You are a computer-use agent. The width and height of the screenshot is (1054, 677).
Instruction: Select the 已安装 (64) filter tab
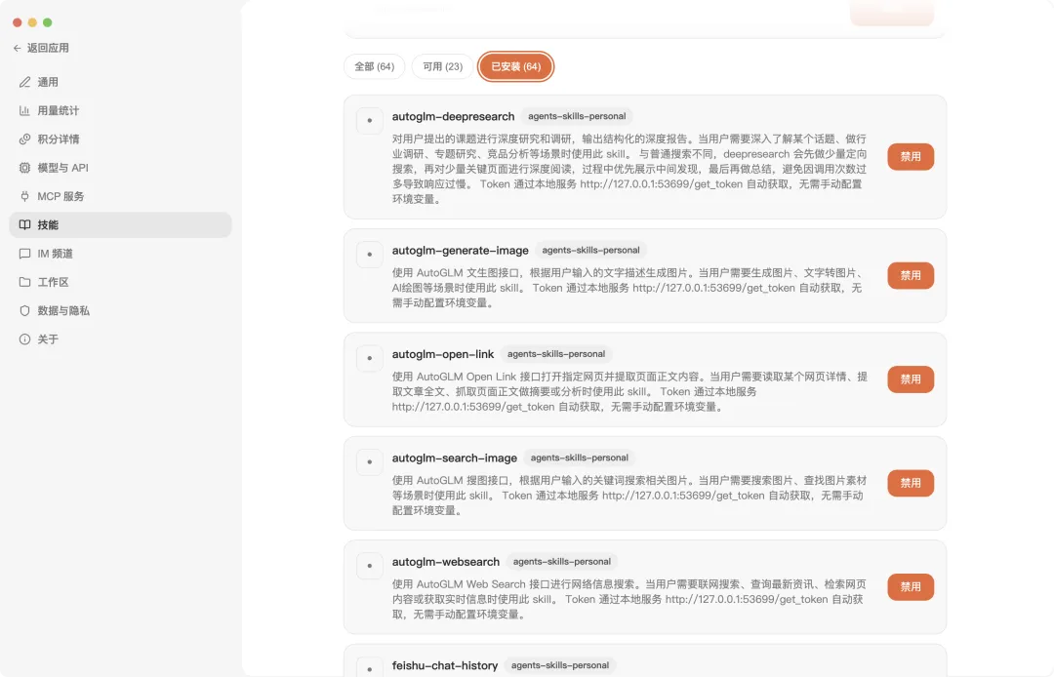(515, 66)
